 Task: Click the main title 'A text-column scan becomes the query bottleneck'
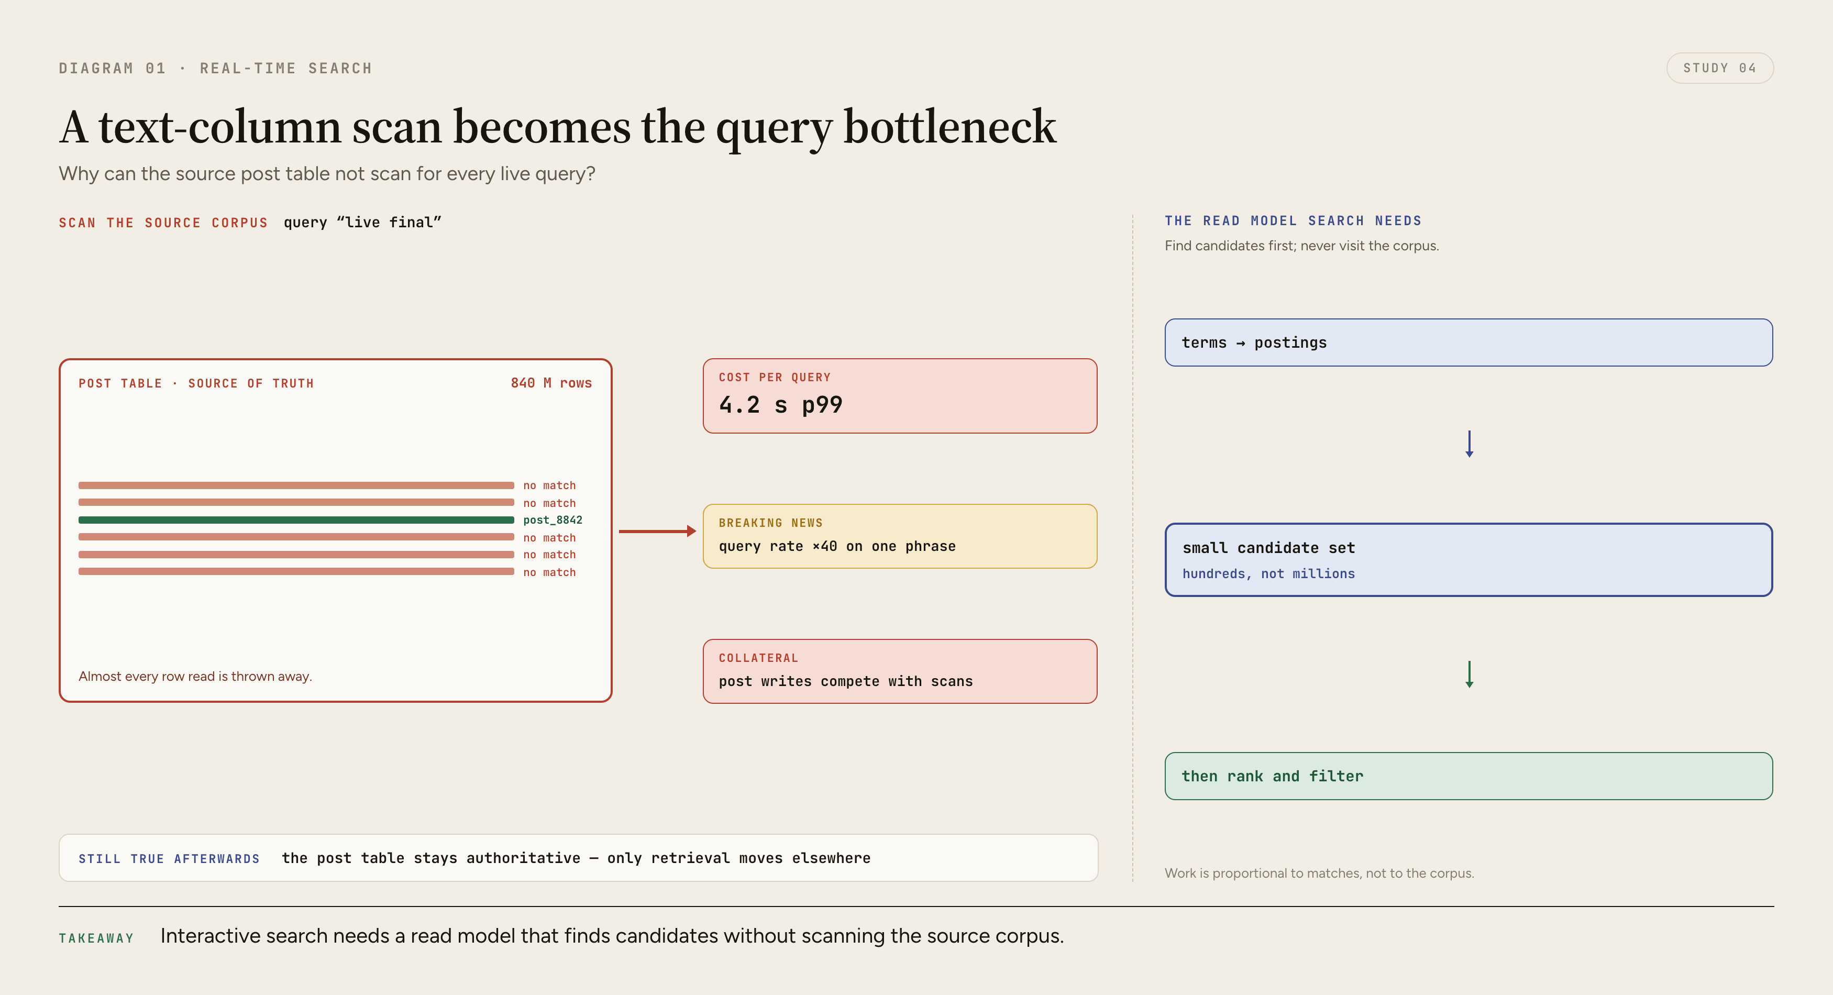coord(557,128)
